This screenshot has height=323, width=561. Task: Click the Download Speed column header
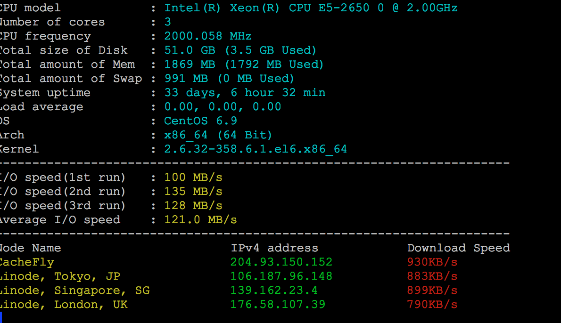pyautogui.click(x=459, y=248)
